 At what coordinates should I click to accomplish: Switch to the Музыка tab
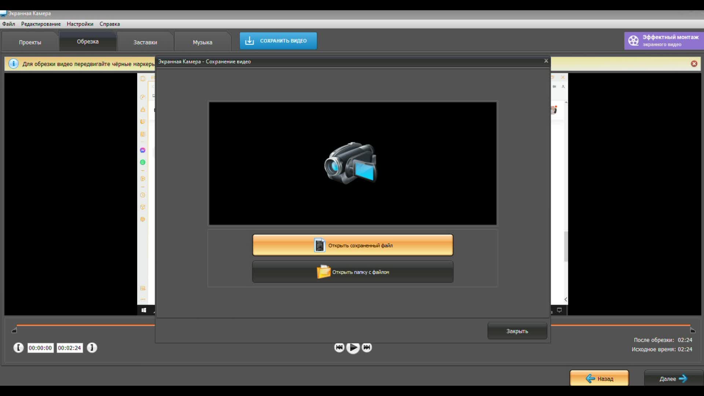[x=202, y=42]
